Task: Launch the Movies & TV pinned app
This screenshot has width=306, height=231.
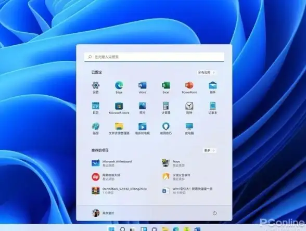Action: [143, 129]
